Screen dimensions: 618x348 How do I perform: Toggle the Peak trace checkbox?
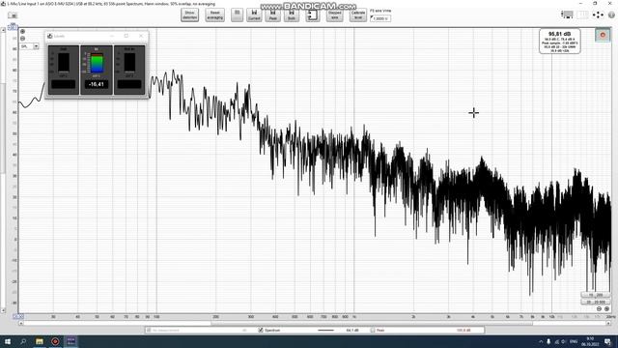pyautogui.click(x=373, y=330)
